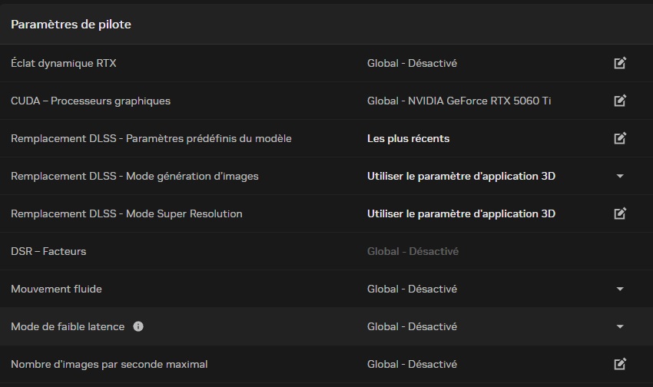Select Remplacement DLSS Paramètres prédéfinis label
Image resolution: width=653 pixels, height=387 pixels.
(x=151, y=138)
